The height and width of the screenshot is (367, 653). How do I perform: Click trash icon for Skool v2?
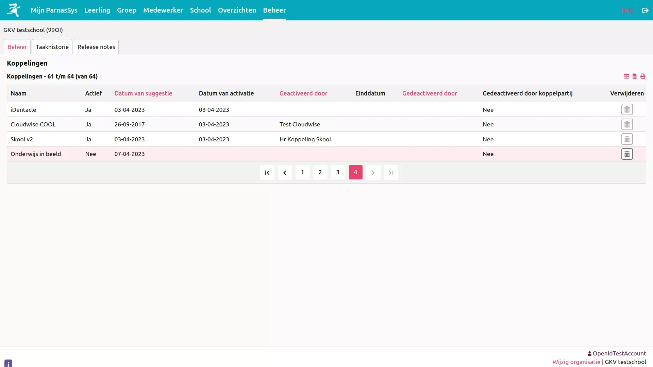point(627,139)
